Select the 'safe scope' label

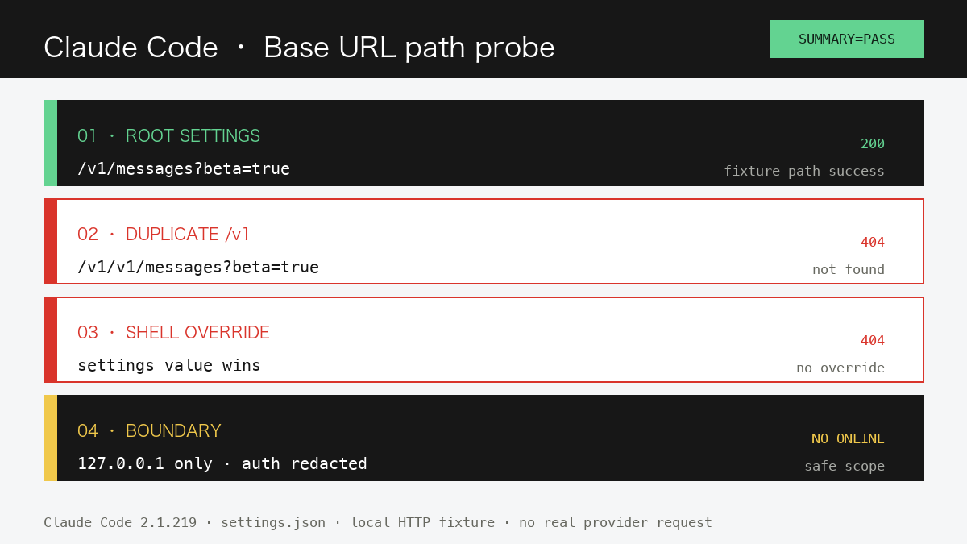(x=845, y=466)
